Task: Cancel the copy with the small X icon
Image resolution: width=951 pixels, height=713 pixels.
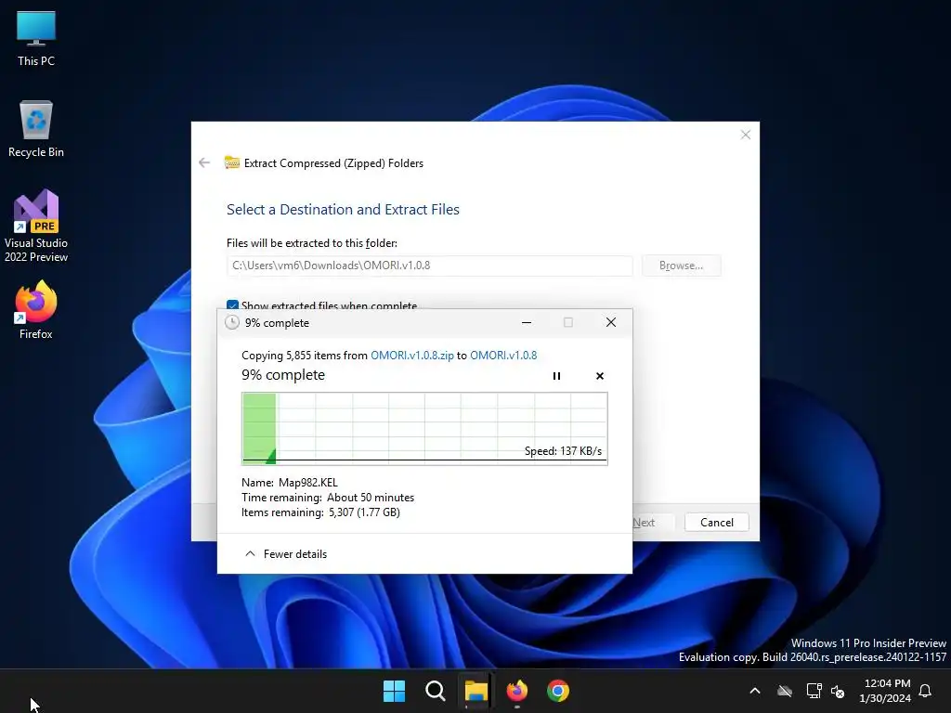Action: pyautogui.click(x=600, y=376)
